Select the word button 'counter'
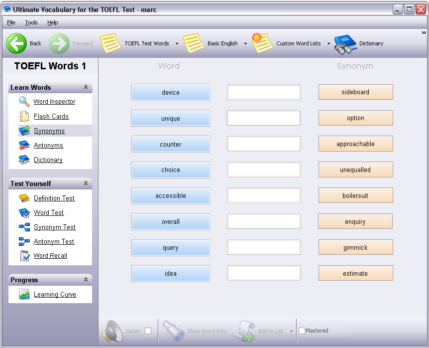429x348 pixels. tap(171, 144)
